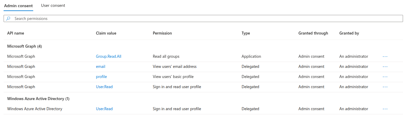Open the Group.Read.All claim value link

pos(108,57)
